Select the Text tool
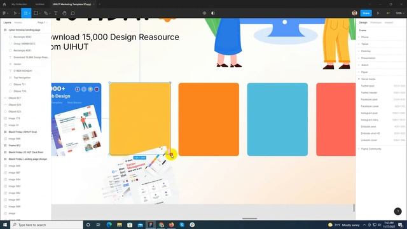The width and height of the screenshot is (407, 229). pos(56,13)
